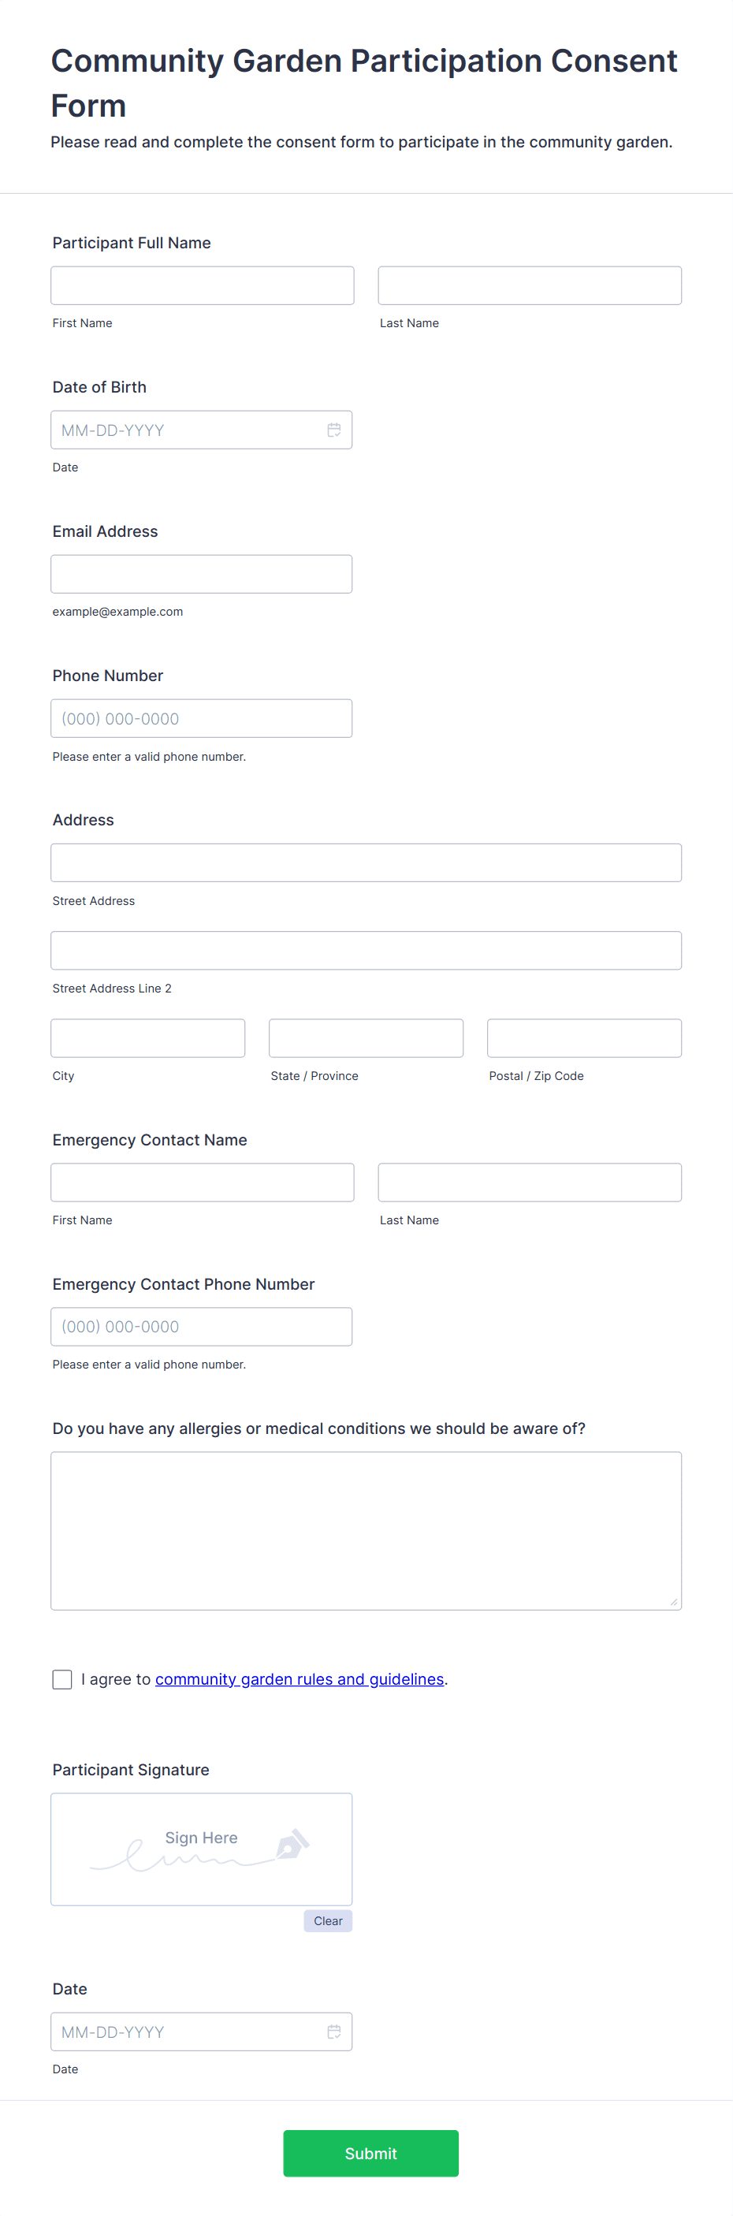Select the Street Address Line 2 field
The image size is (733, 2216).
click(366, 951)
